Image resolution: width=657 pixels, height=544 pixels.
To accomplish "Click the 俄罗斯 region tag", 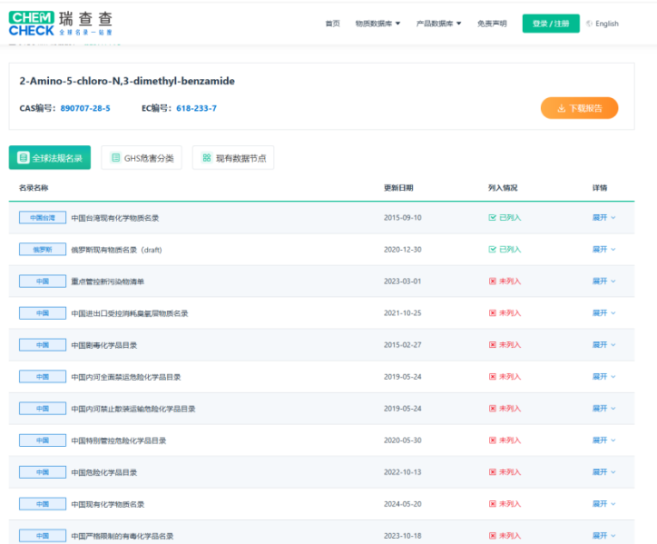I will pos(43,250).
